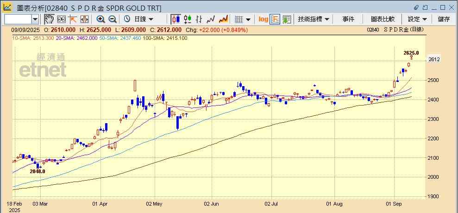
Task: Switch to orange area chart type
Action: (224, 19)
